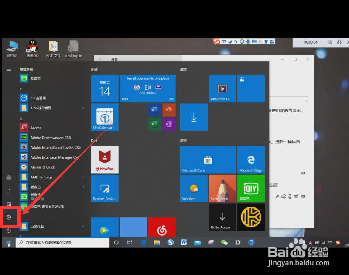
Task: Open the Movies & TV tile
Action: [222, 88]
